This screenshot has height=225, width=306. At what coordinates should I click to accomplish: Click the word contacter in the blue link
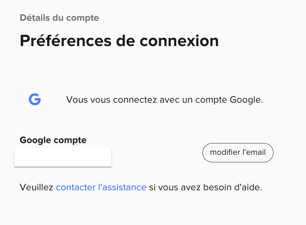[76, 187]
